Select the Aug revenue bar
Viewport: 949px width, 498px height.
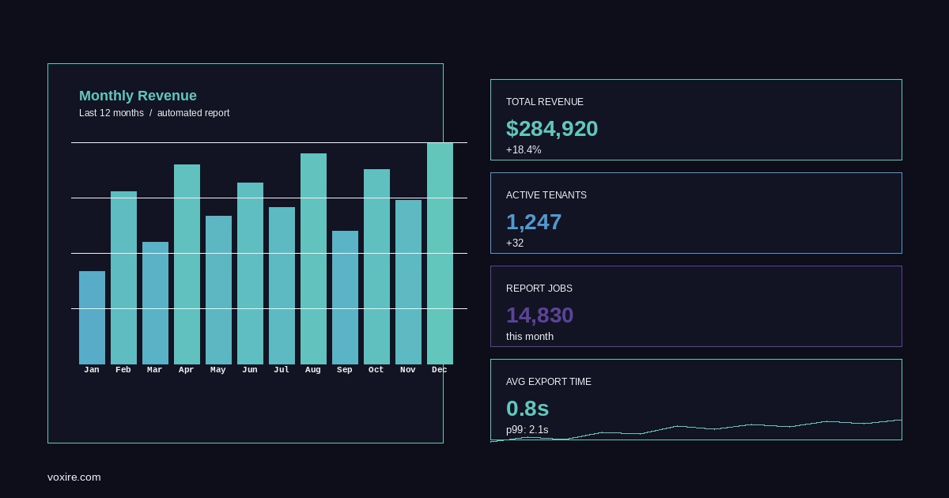313,258
